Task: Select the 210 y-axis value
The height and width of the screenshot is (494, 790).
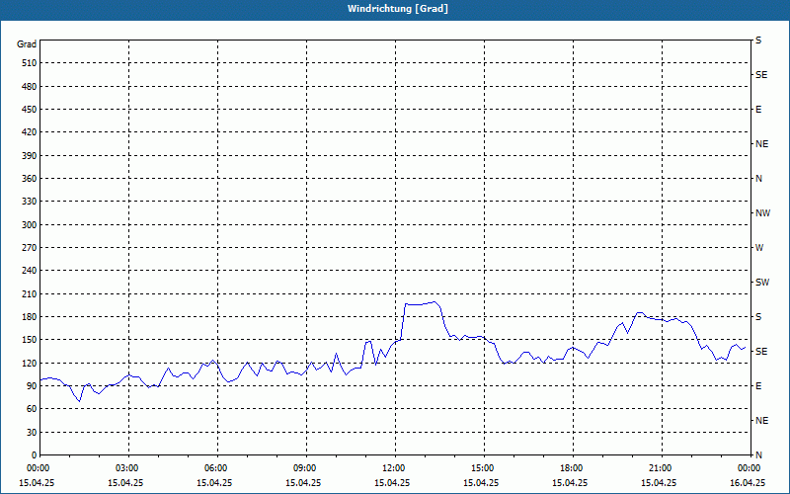Action: point(30,293)
